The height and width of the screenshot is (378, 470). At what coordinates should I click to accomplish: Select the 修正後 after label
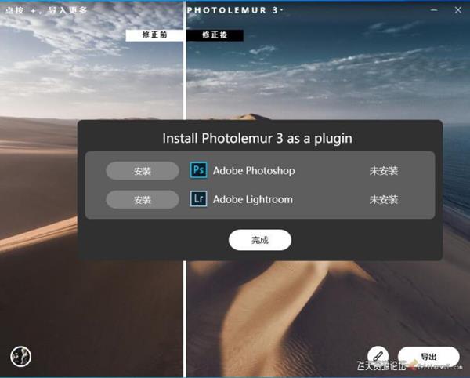point(215,35)
